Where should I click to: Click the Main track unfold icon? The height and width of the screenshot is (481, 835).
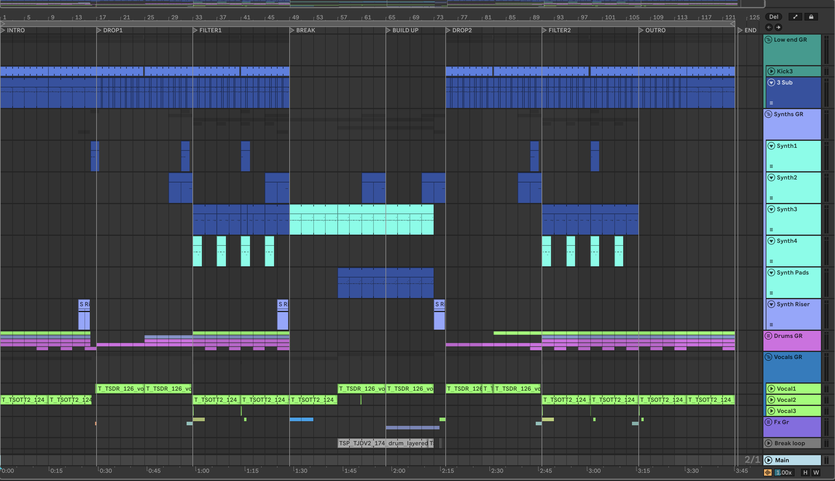coord(769,460)
